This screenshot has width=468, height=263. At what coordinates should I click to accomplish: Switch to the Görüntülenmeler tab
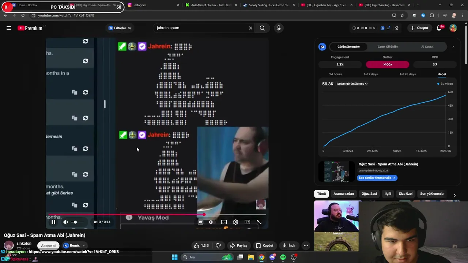[348, 47]
